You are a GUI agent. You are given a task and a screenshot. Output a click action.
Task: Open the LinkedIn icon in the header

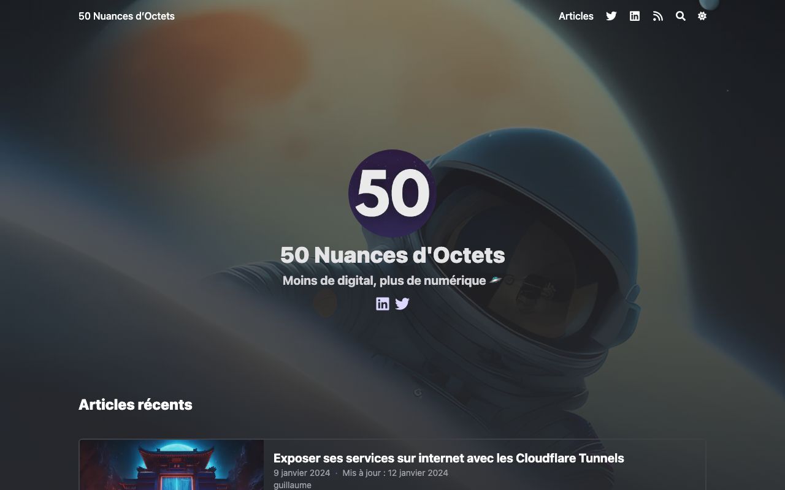pyautogui.click(x=635, y=17)
